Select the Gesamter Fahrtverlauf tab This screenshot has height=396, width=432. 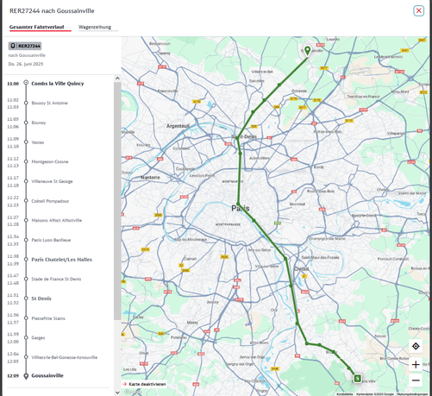click(x=37, y=27)
